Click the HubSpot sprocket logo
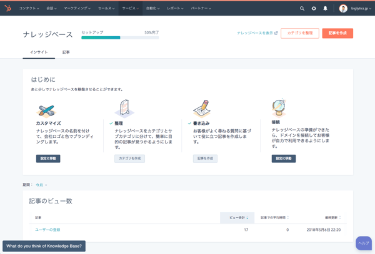This screenshot has height=254, width=375. [x=7, y=8]
